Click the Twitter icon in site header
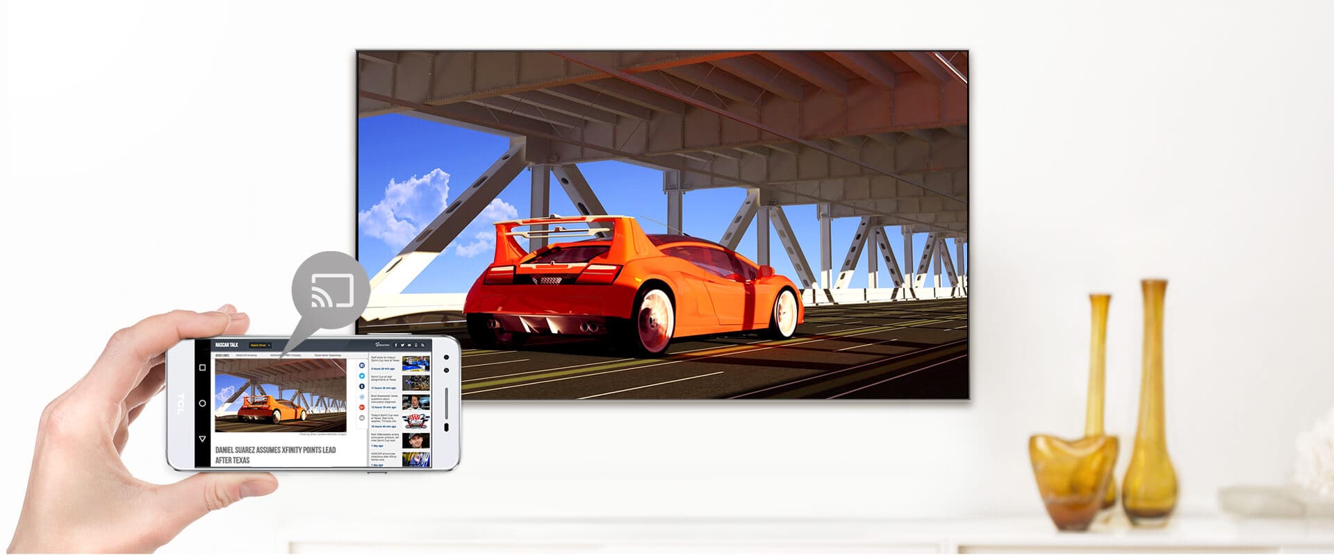 pos(402,345)
